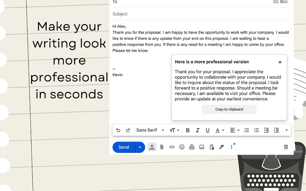Viewport: 306px width, 191px height.
Task: Click the 'Hi Alex,' greeting line
Action: click(x=119, y=26)
